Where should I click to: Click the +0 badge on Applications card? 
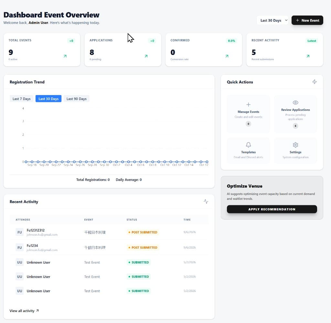[152, 41]
